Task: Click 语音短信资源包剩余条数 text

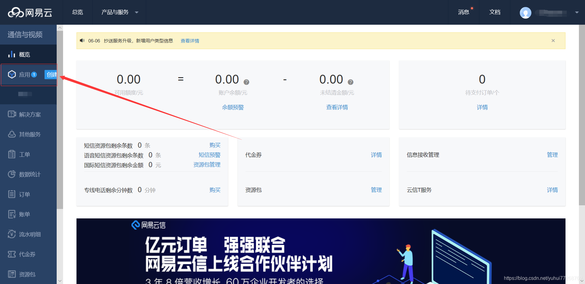Action: (x=114, y=155)
